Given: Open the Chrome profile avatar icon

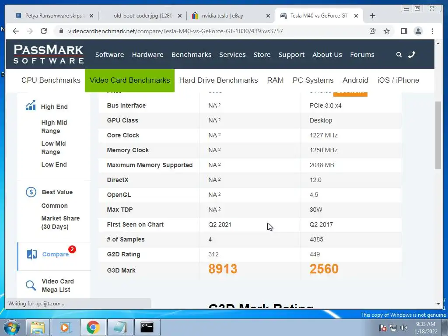Looking at the screenshot, I should (418, 31).
